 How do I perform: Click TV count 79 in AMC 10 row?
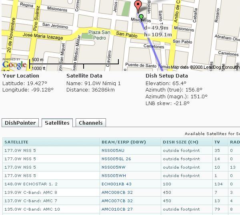coord(217,209)
